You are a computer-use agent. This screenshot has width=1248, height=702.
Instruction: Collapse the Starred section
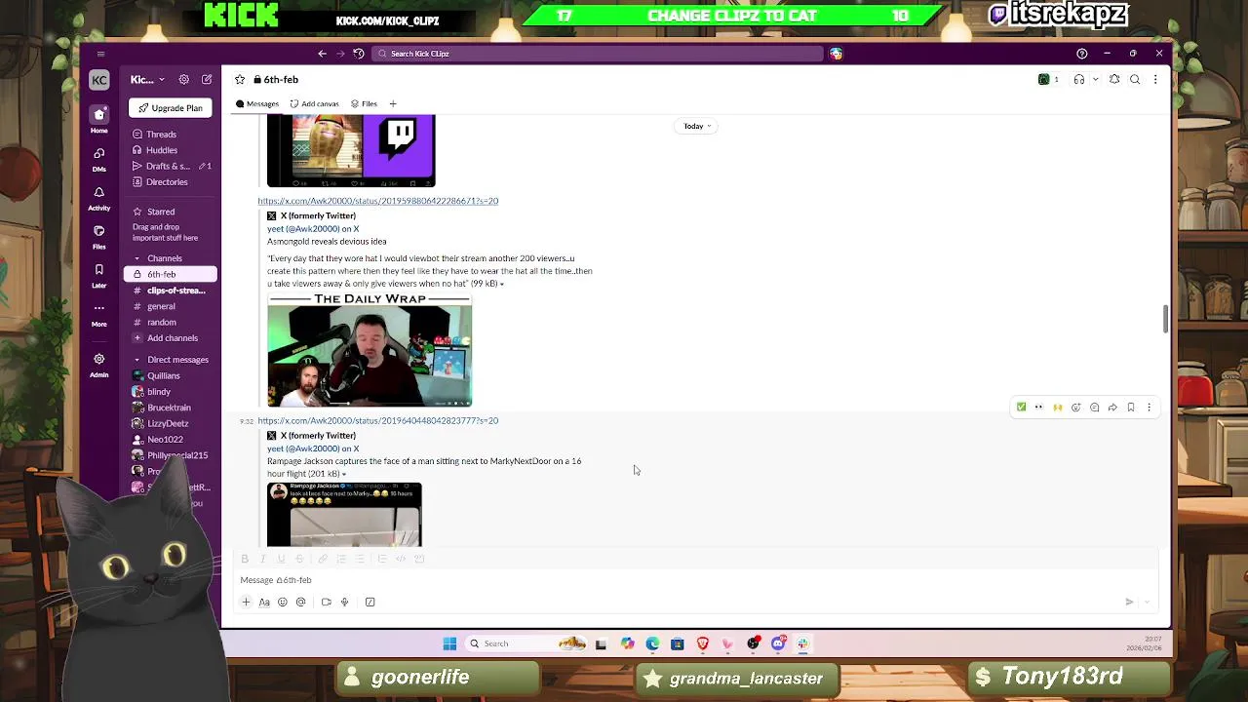tap(137, 212)
